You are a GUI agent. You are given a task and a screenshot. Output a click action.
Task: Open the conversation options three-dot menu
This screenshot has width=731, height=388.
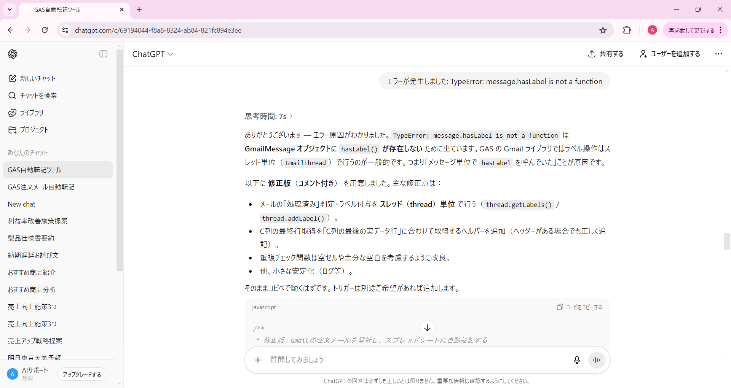click(x=718, y=54)
